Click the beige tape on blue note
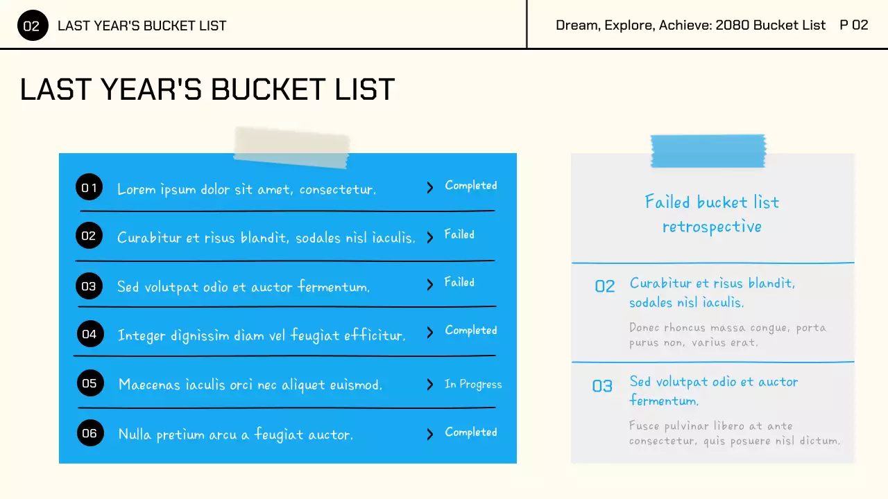The width and height of the screenshot is (888, 499). (x=291, y=147)
